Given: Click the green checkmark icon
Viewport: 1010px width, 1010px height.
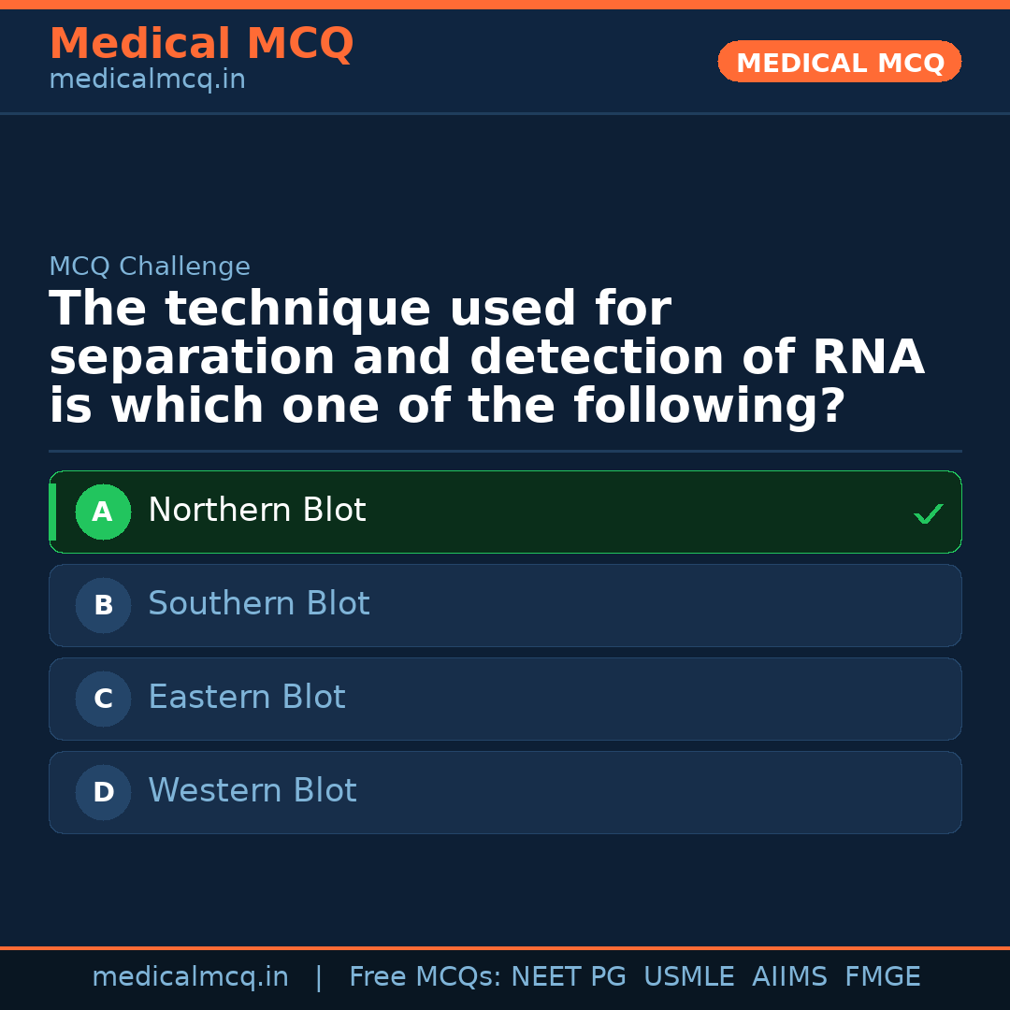Looking at the screenshot, I should (928, 513).
